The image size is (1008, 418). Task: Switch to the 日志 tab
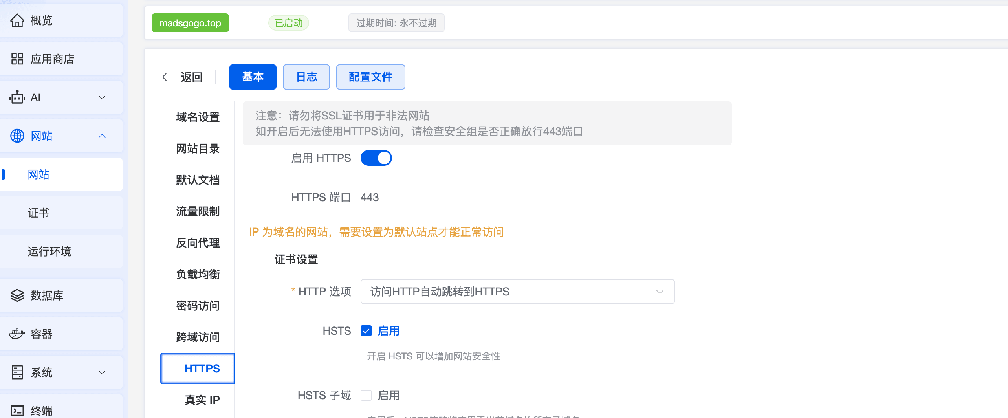pos(306,77)
